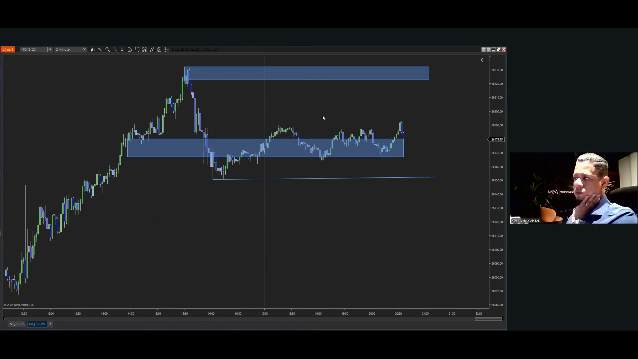Select the cursor pointer tool icon
Viewport: 638px width, 359px height.
coord(122,49)
